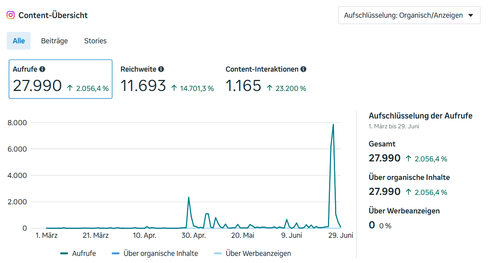Toggle the Über Werbeanzeigen legend entry
The image size is (488, 263).
[x=252, y=254]
